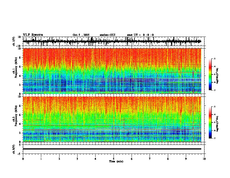230x178 pixels.
Task: Click the "Time (min)" axis label
Action: (116, 161)
